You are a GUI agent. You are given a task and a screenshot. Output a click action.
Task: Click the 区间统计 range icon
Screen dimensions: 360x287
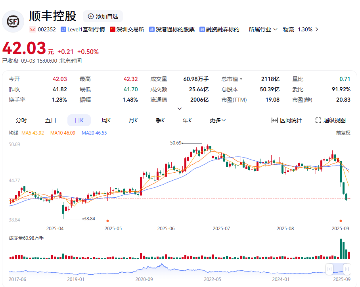tap(275, 120)
